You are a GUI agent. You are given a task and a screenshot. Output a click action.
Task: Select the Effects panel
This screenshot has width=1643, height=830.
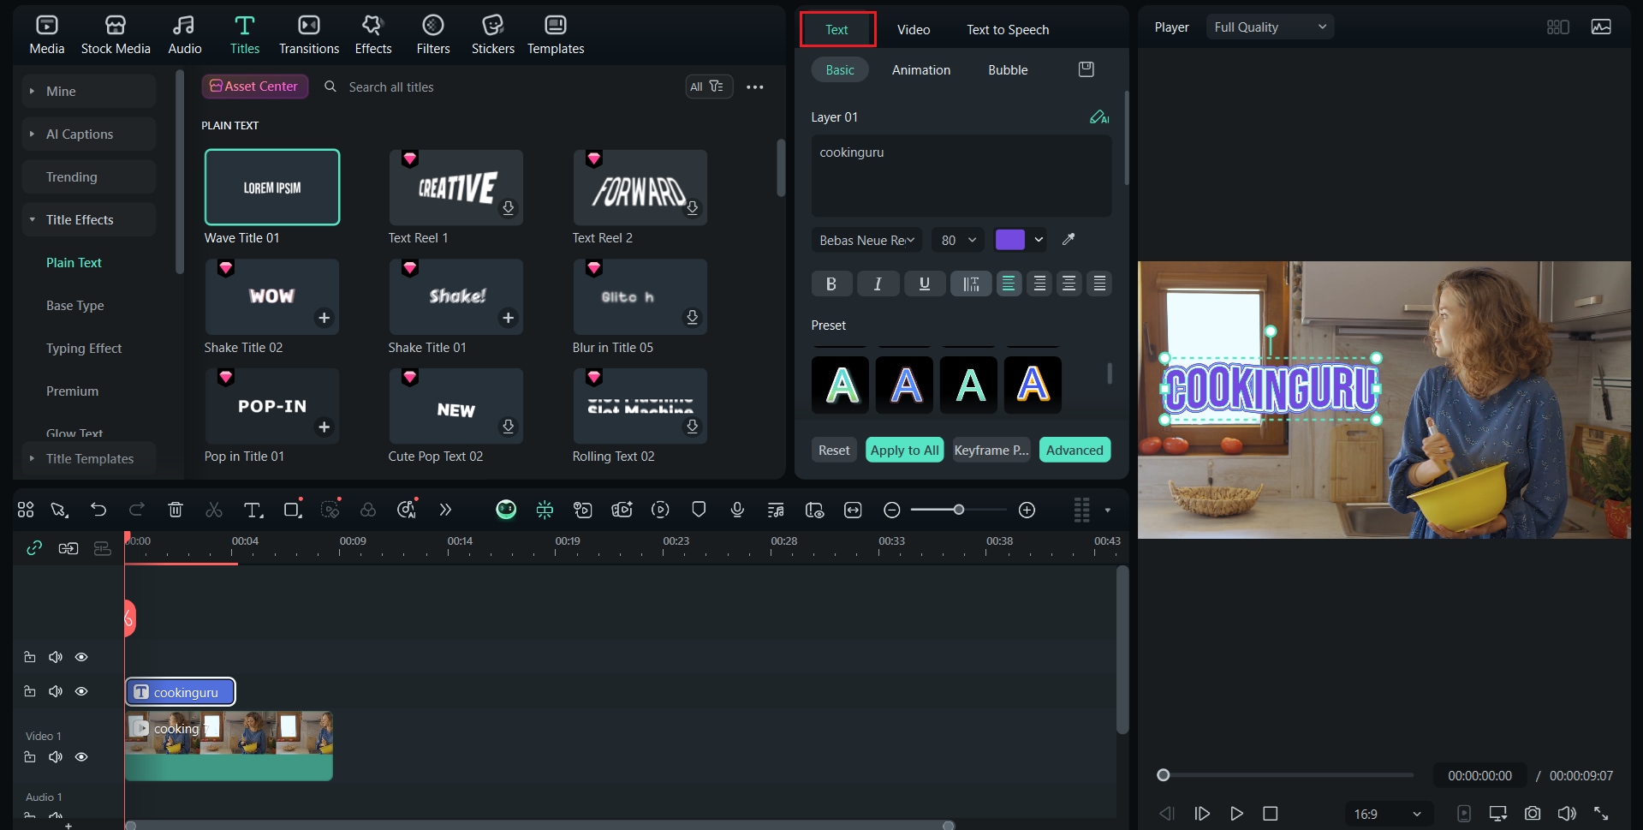(x=372, y=34)
